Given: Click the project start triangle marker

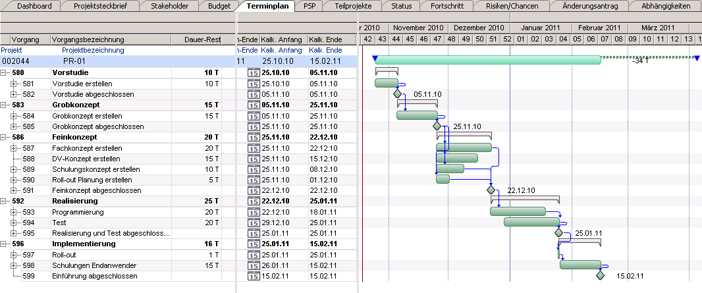Looking at the screenshot, I should point(375,58).
